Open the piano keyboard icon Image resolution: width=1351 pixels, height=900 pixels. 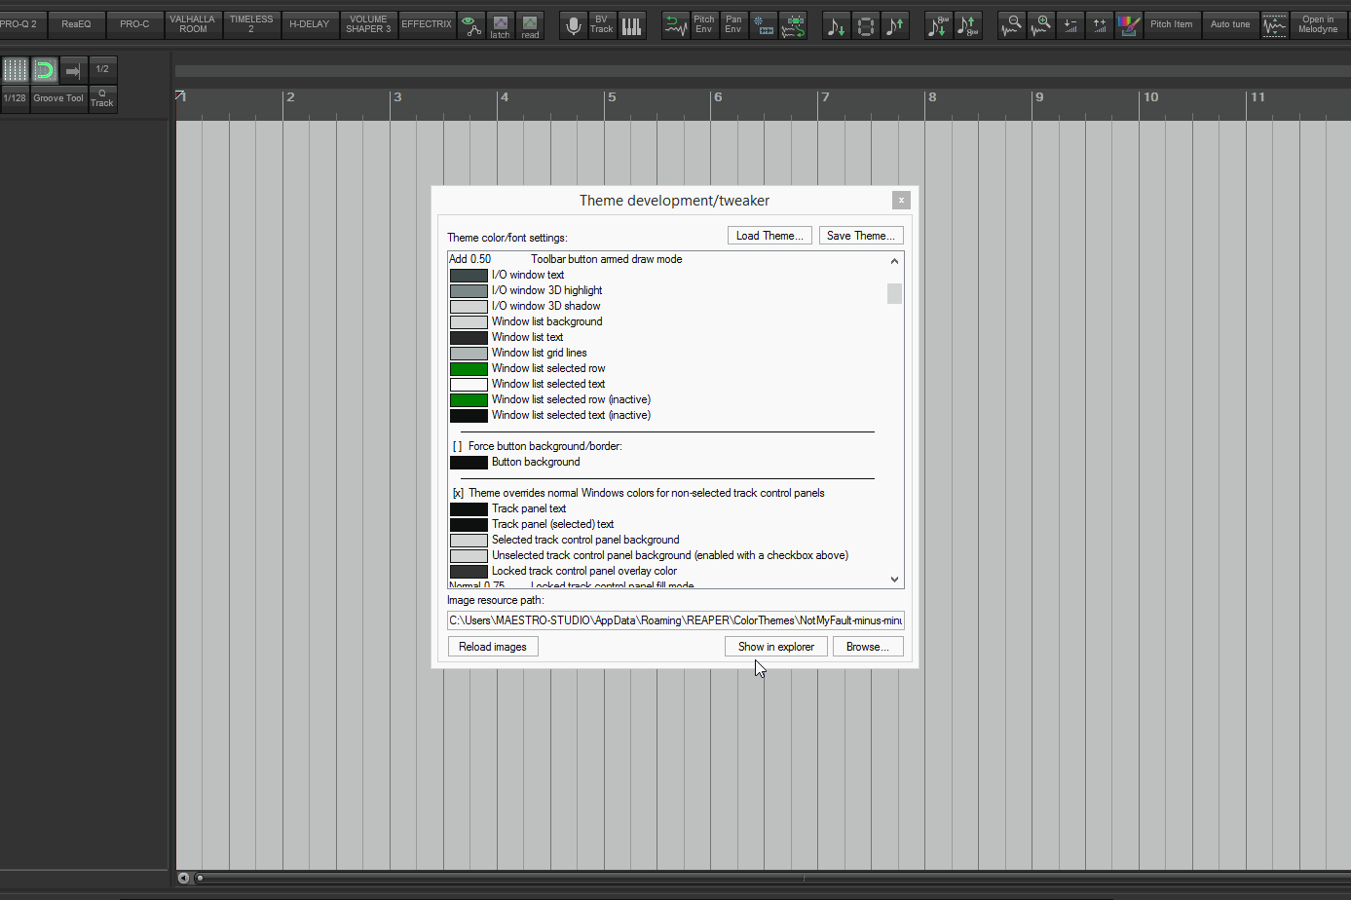pos(632,25)
